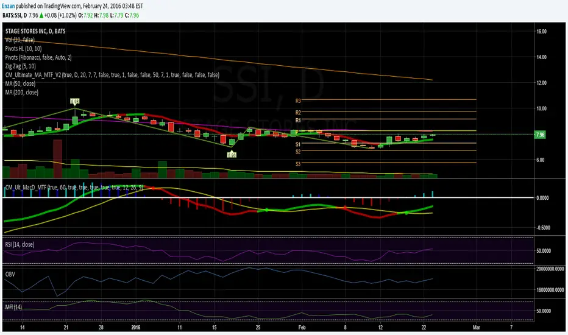Select the MA (200, close) legend
568x335 pixels.
point(22,93)
